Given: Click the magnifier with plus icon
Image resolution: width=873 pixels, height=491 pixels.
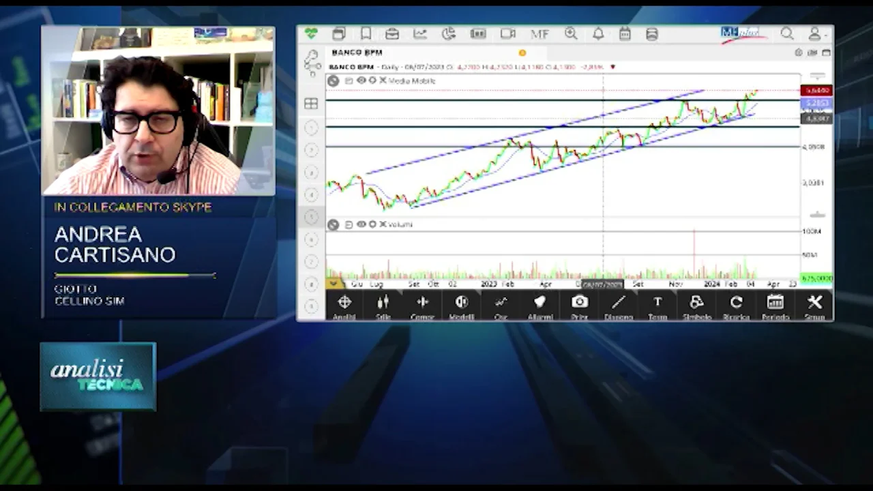Looking at the screenshot, I should point(571,33).
